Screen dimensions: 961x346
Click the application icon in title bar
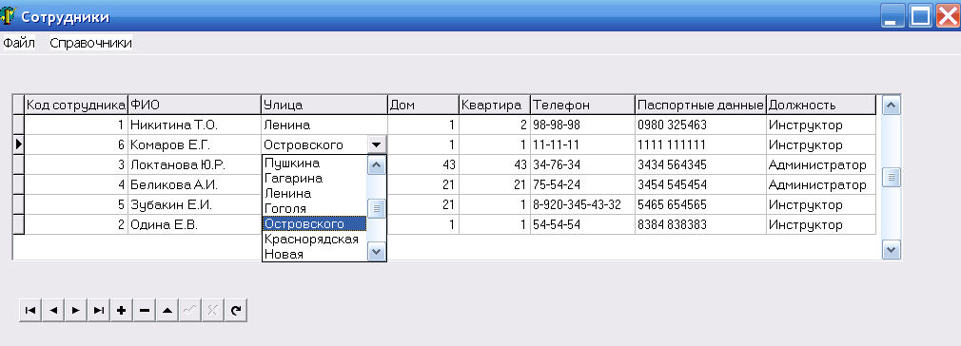pyautogui.click(x=8, y=16)
